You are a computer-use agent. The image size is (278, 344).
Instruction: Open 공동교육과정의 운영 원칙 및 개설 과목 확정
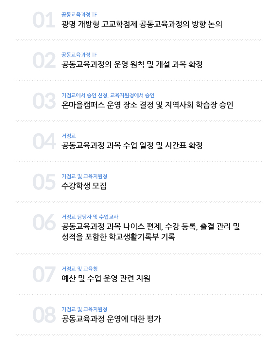coord(132,65)
